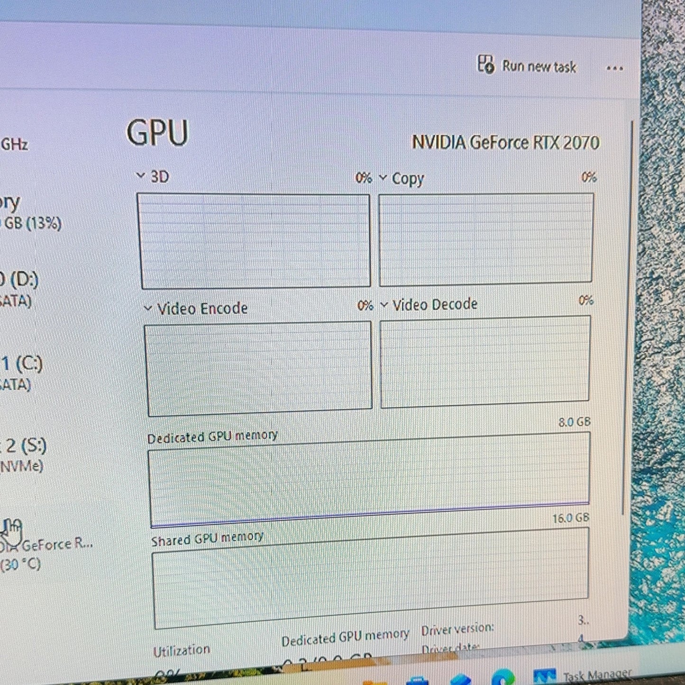Click the Run new task icon
Screen dimensions: 685x685
click(485, 64)
